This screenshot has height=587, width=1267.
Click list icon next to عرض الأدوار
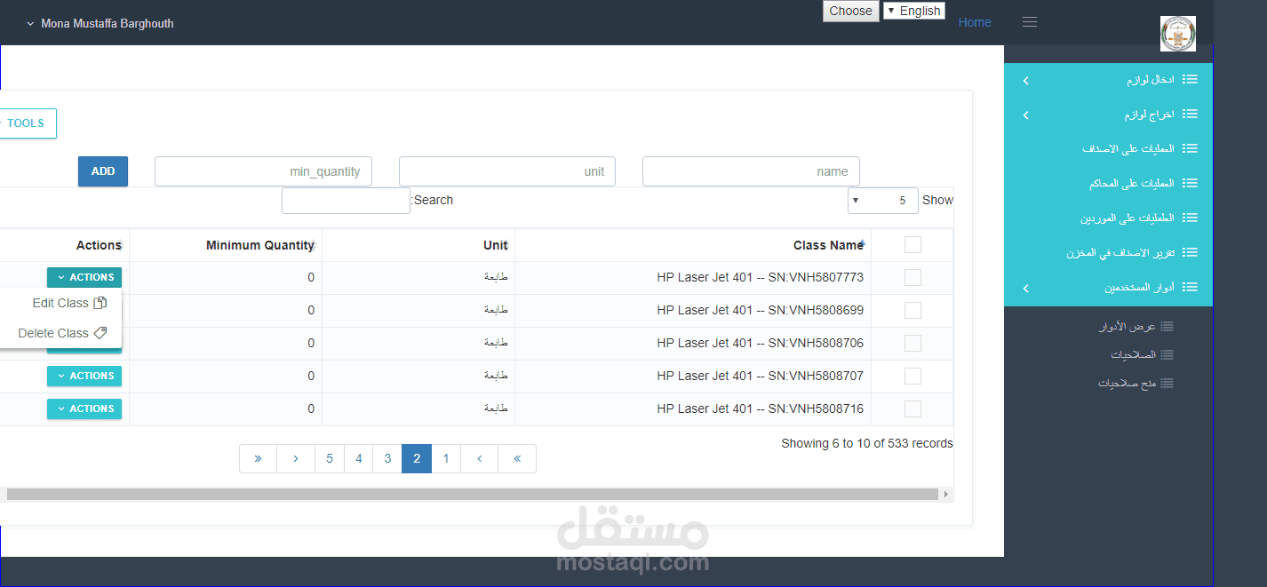(x=1167, y=326)
